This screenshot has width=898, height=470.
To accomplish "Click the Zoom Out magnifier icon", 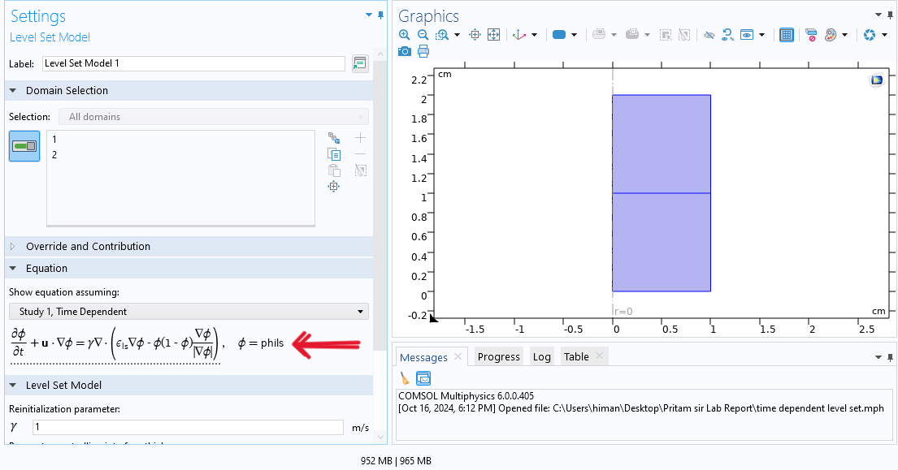I will pos(423,35).
